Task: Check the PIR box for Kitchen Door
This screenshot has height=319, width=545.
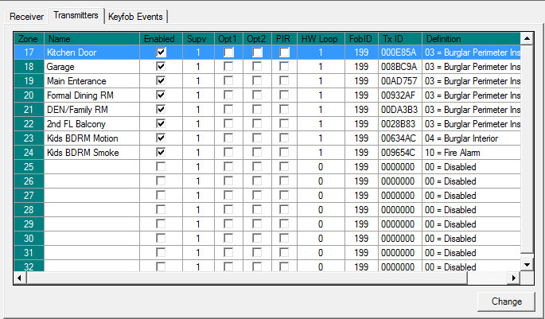Action: pos(284,53)
